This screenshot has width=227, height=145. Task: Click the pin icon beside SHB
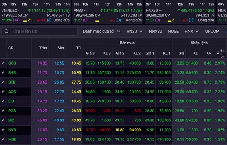(x=3, y=72)
